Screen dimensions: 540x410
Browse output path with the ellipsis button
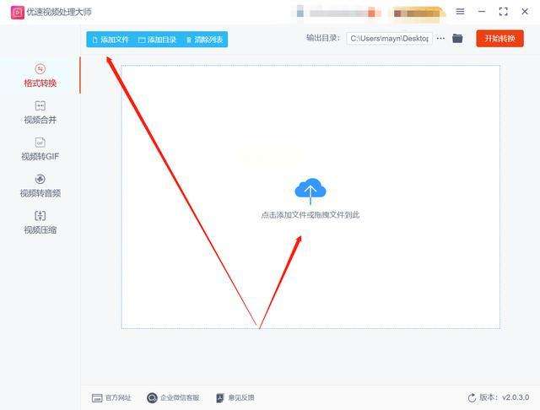pos(440,38)
